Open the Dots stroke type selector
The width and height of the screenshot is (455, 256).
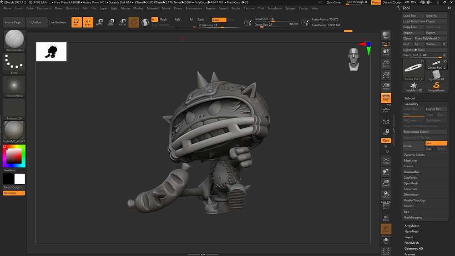coord(14,63)
